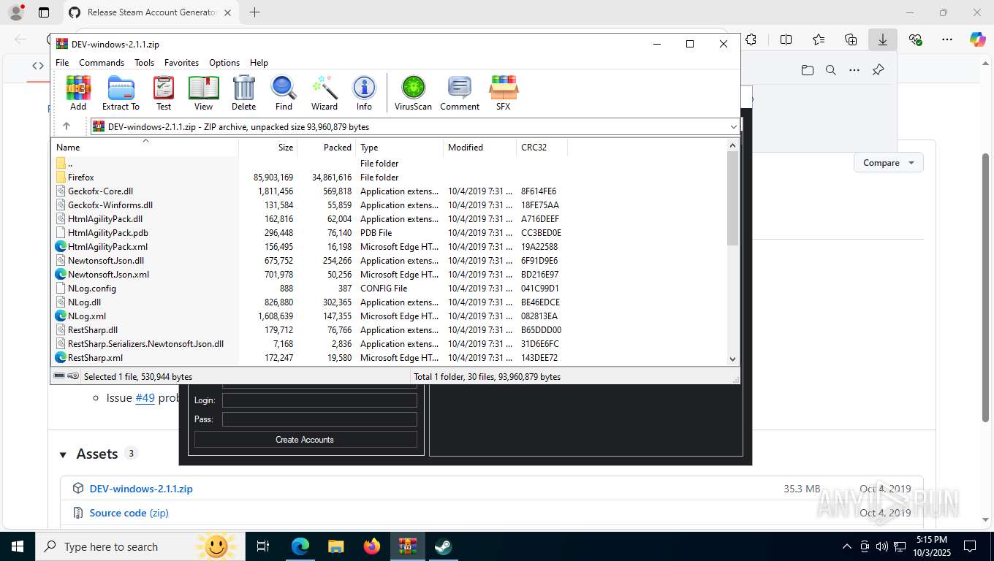This screenshot has height=561, width=994.
Task: Click the Create Accounts button
Action: (x=305, y=440)
